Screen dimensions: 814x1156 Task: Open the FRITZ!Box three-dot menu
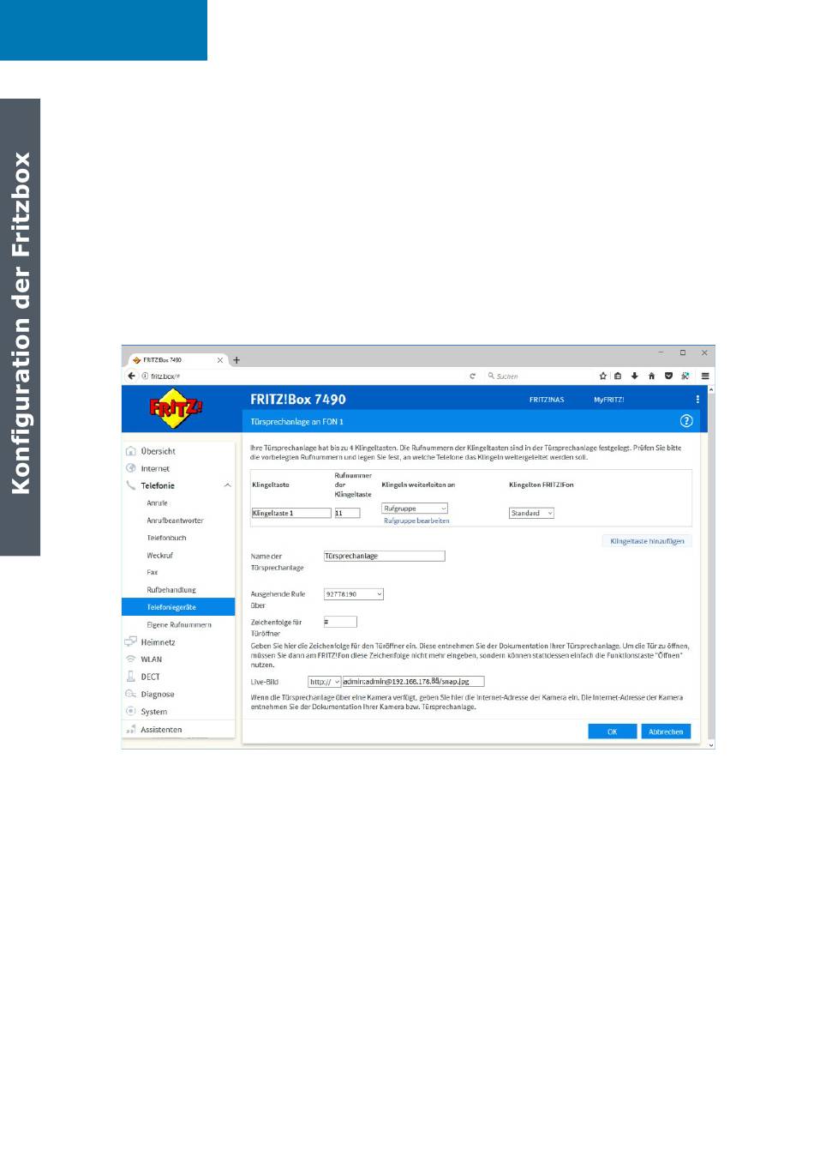click(x=697, y=400)
